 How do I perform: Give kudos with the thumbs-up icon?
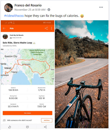(x=10, y=127)
